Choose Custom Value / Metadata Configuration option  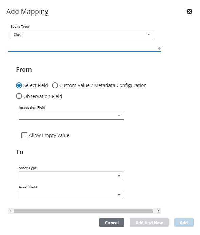[55, 85]
